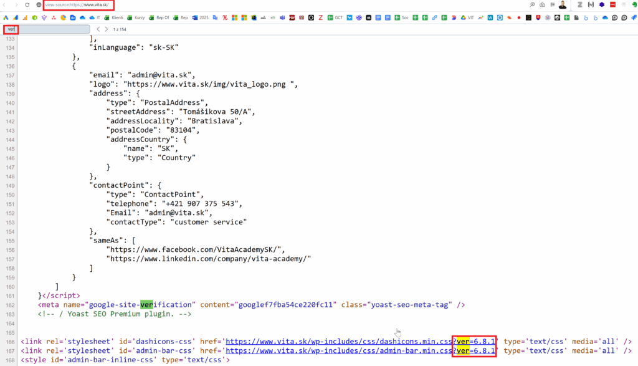The width and height of the screenshot is (638, 366).
Task: Open the dashicons.min.css stylesheet link
Action: click(338, 342)
